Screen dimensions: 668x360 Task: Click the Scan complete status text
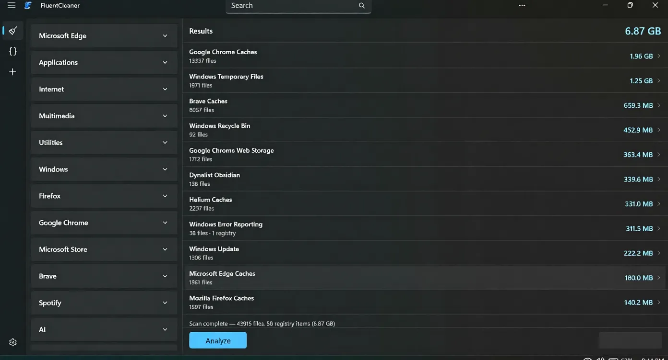[262, 324]
